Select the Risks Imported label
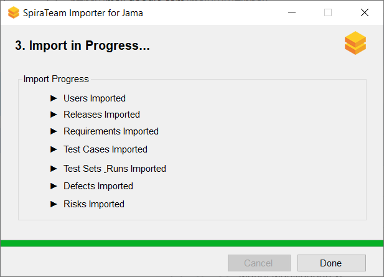The height and width of the screenshot is (277, 384). click(x=94, y=204)
